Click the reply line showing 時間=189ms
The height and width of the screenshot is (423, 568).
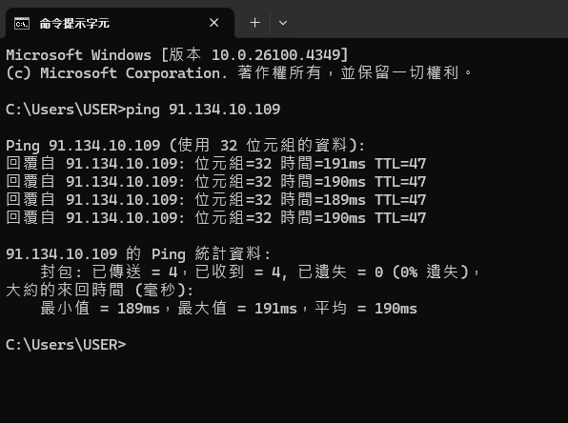point(216,200)
